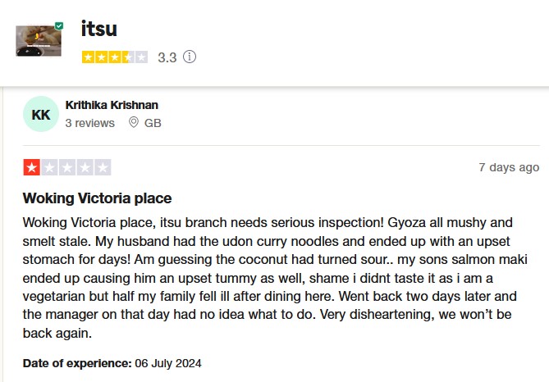Click the green verified badge on the logo
The image size is (549, 382).
point(59,26)
